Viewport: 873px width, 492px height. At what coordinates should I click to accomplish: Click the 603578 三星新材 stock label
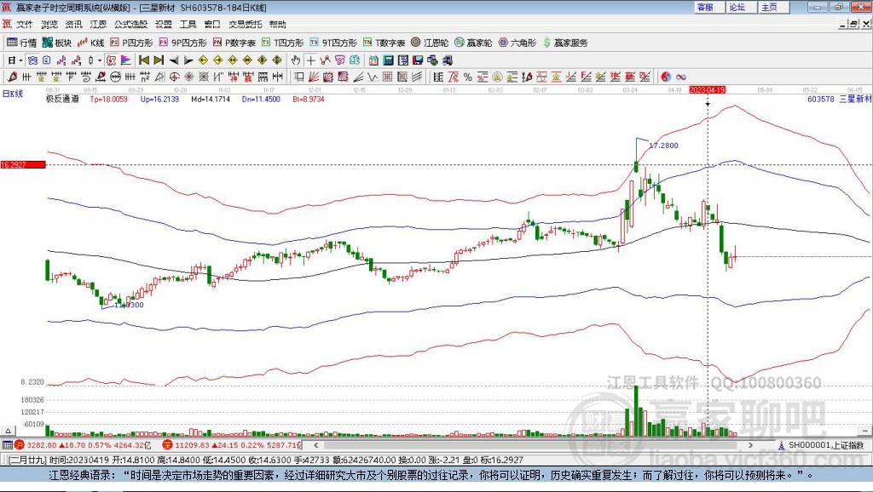coord(839,99)
